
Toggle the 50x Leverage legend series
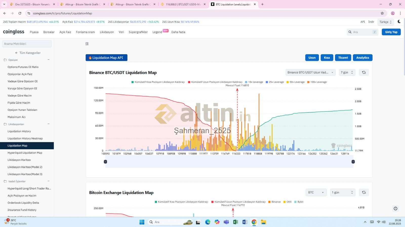point(295,82)
